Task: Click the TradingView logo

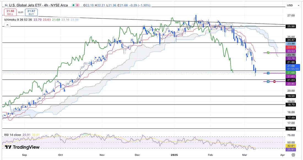Action: tap(22, 147)
